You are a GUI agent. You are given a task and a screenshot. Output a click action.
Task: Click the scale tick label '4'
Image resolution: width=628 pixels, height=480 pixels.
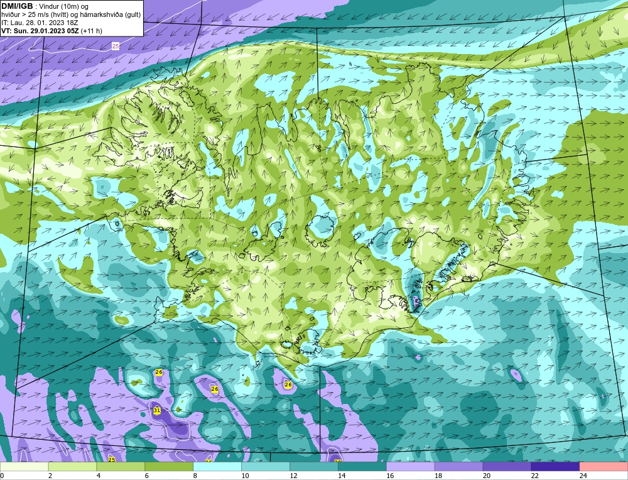pos(99,476)
